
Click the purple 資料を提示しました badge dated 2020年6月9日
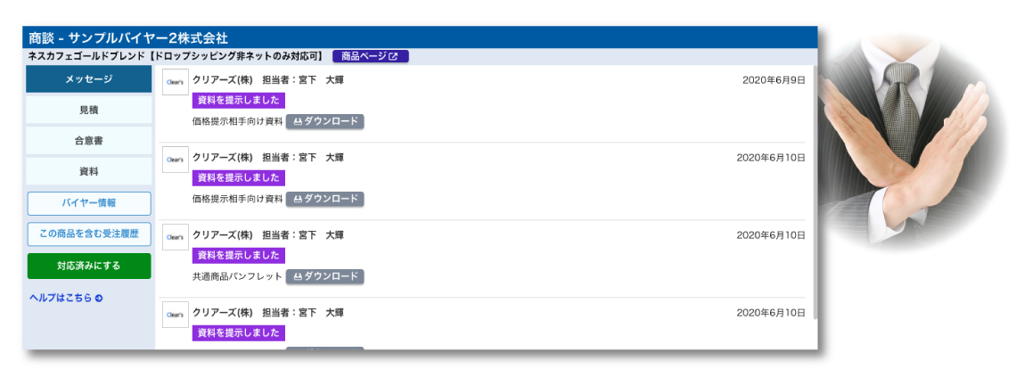coord(238,101)
